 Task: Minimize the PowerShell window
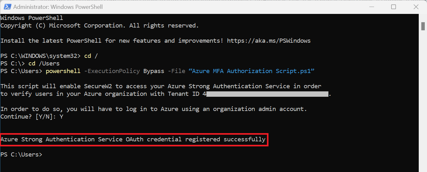coord(372,7)
